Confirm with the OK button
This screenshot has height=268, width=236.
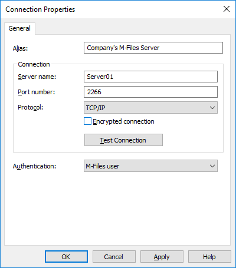(66, 257)
